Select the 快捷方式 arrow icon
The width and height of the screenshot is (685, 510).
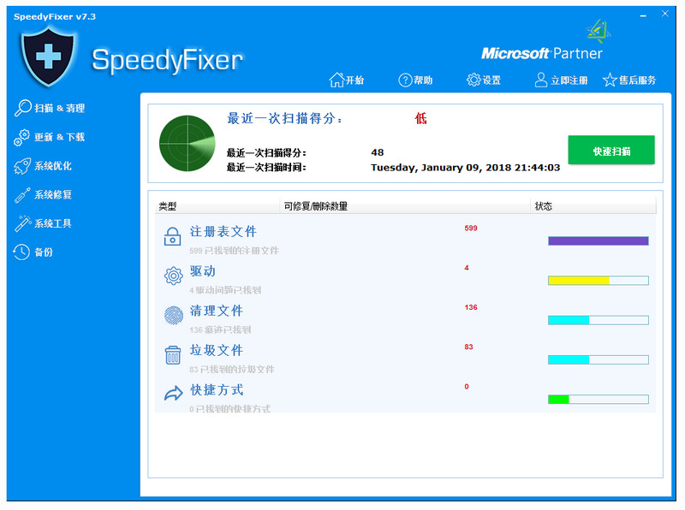click(173, 394)
